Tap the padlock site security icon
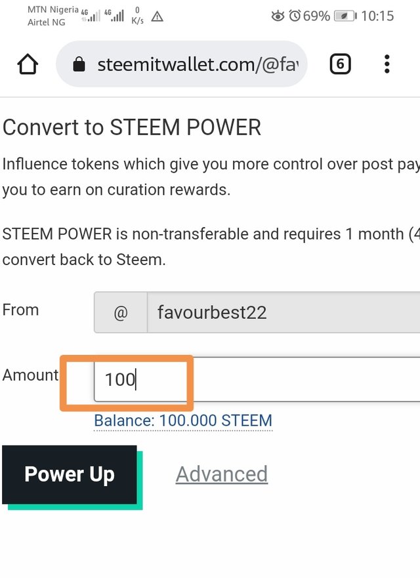 (79, 64)
